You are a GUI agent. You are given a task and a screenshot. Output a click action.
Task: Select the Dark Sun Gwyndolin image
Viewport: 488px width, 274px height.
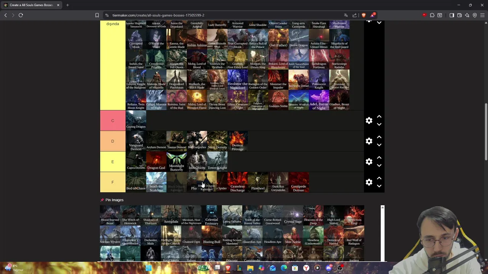coord(278,182)
